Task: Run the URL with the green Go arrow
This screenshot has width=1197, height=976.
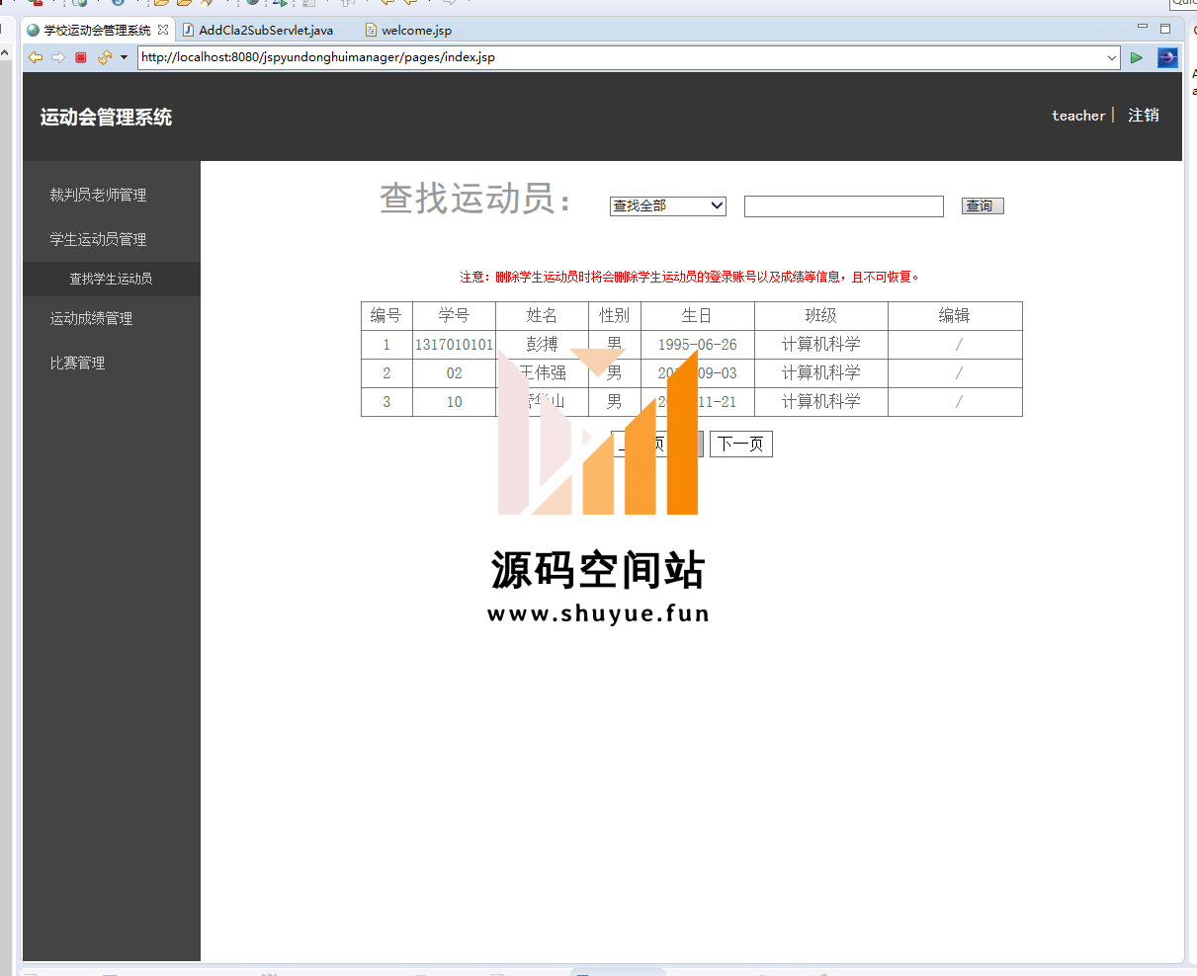Action: (x=1137, y=57)
